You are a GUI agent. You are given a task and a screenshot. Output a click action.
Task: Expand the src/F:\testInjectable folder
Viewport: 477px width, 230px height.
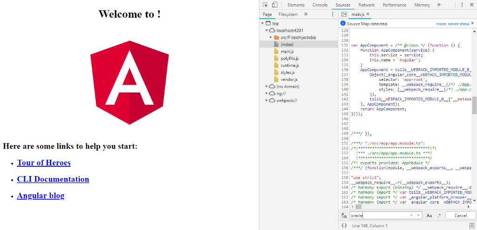[271, 37]
